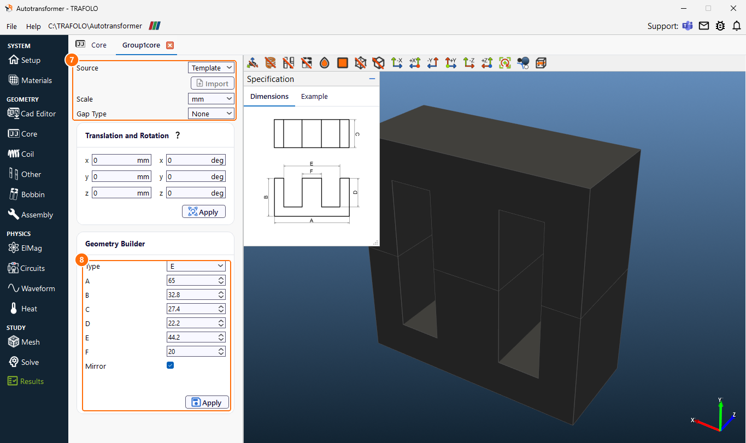This screenshot has height=443, width=746.
Task: Click the +X view direction icon
Action: tap(415, 63)
